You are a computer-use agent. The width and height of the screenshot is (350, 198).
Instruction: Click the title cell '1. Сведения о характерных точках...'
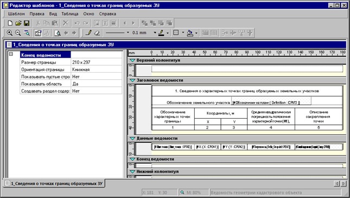pos(247,91)
